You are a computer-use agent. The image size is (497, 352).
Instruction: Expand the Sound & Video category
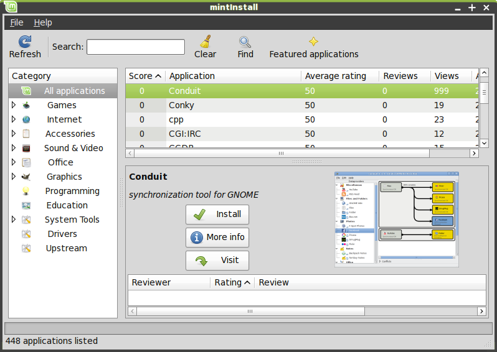(x=14, y=147)
